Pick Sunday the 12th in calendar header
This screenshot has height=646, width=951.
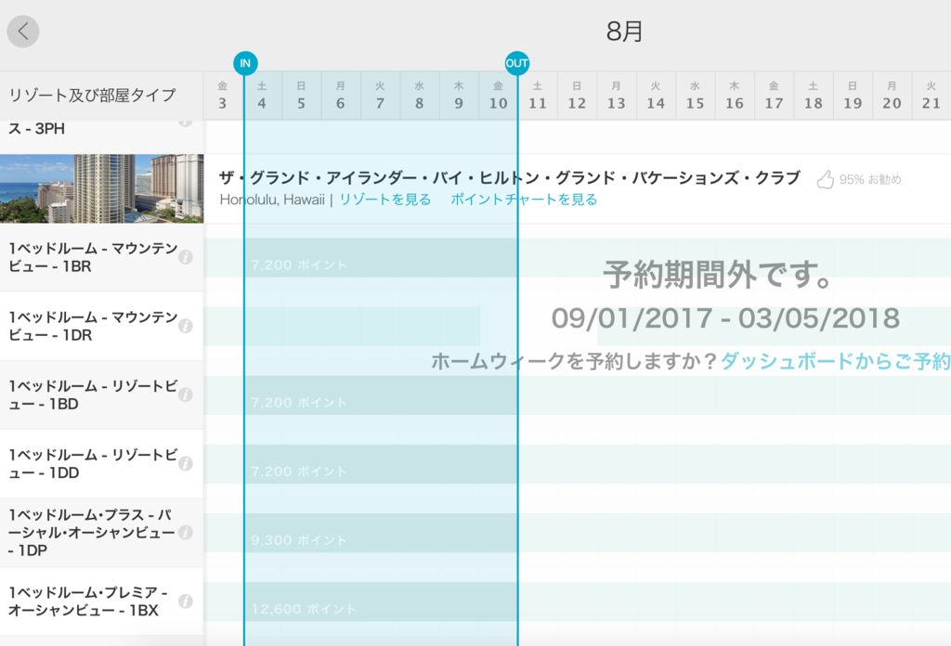[578, 96]
